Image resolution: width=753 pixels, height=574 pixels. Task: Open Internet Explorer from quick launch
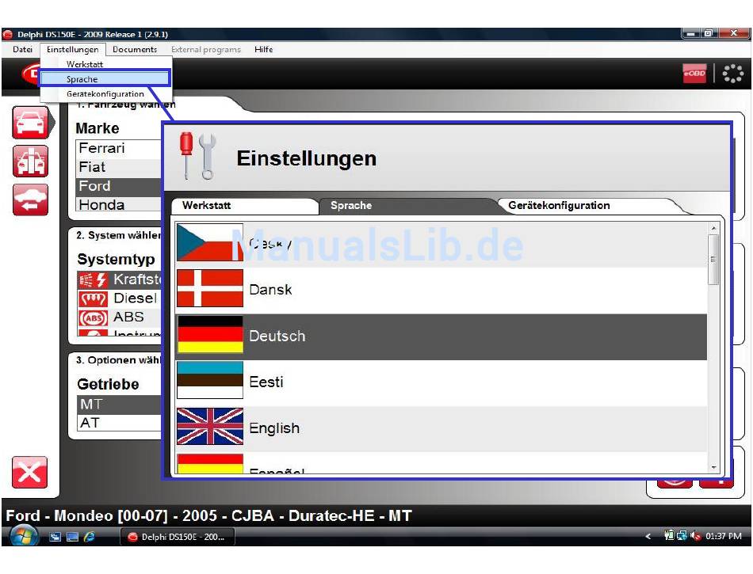[x=90, y=537]
